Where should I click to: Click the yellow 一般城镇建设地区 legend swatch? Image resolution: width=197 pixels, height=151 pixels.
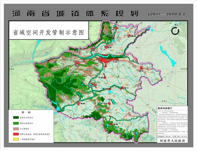tap(16, 139)
